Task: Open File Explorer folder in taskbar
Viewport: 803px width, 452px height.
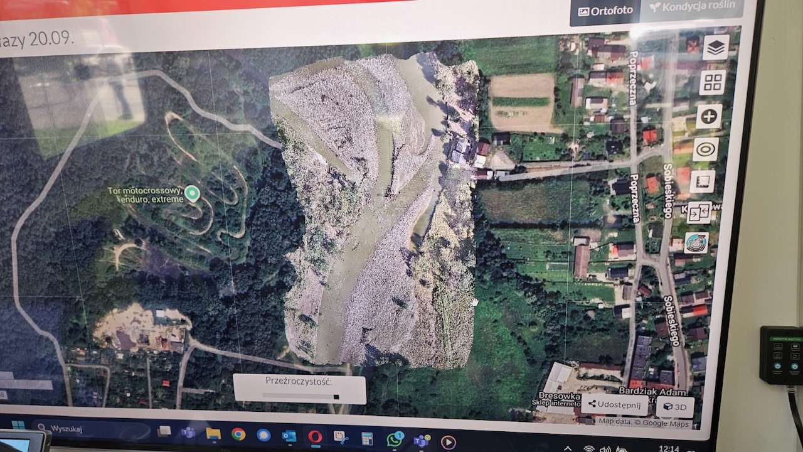Action: point(213,433)
